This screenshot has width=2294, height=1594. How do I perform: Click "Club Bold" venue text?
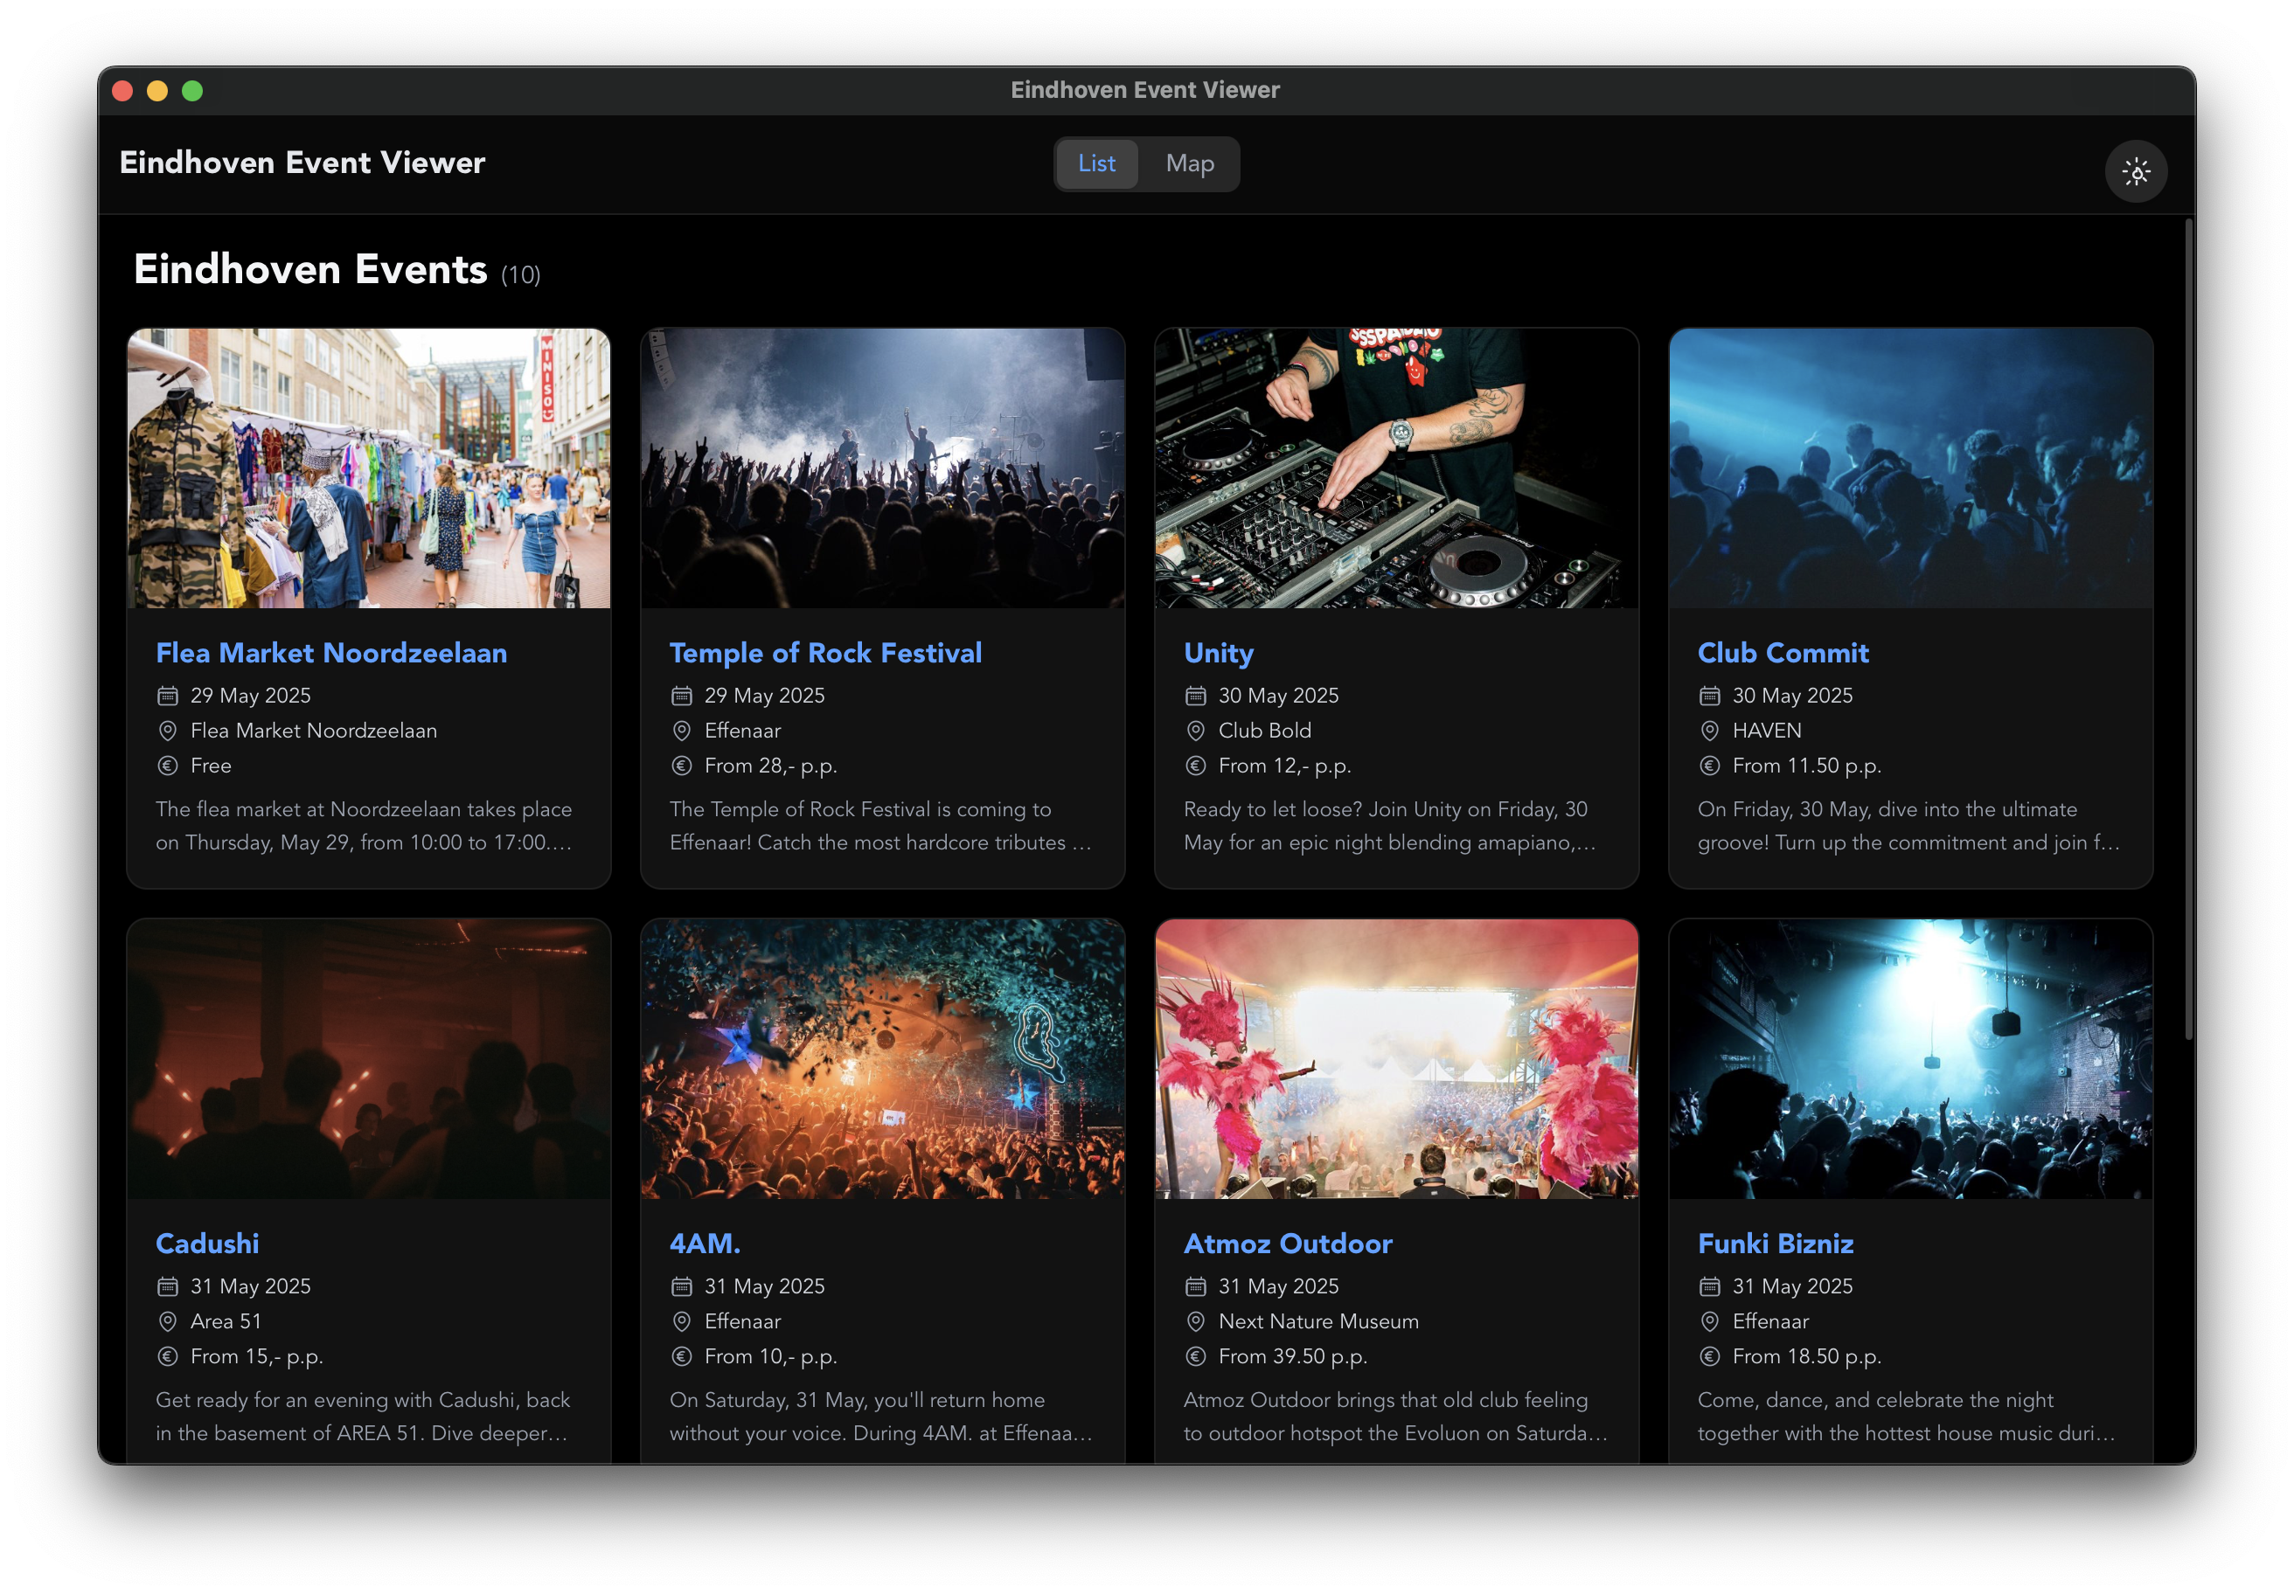coord(1264,730)
